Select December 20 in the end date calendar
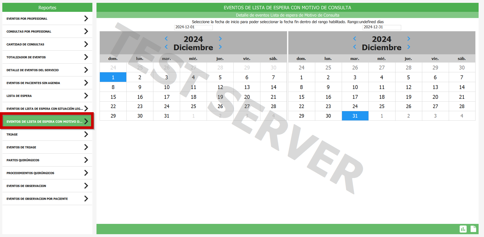This screenshot has width=484, height=237. (435, 97)
